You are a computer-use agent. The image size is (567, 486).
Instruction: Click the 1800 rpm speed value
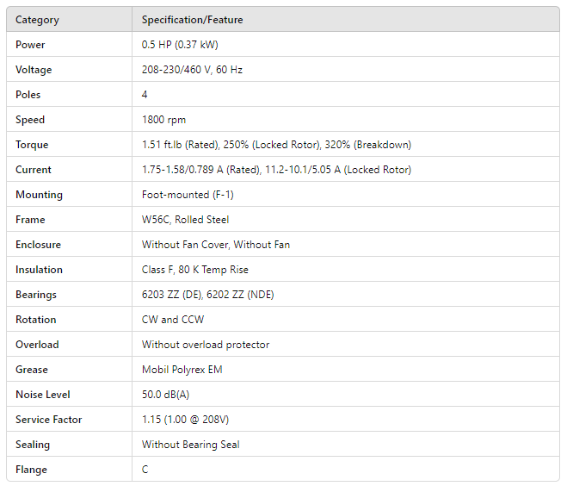[163, 120]
